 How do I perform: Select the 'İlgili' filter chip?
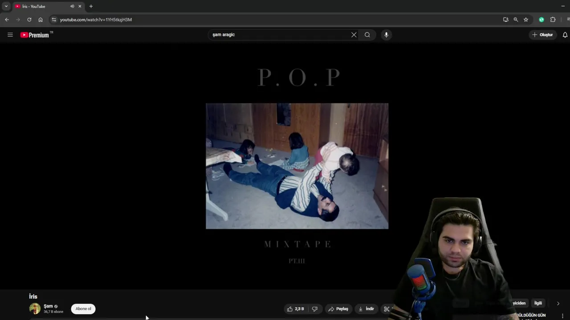(538, 303)
